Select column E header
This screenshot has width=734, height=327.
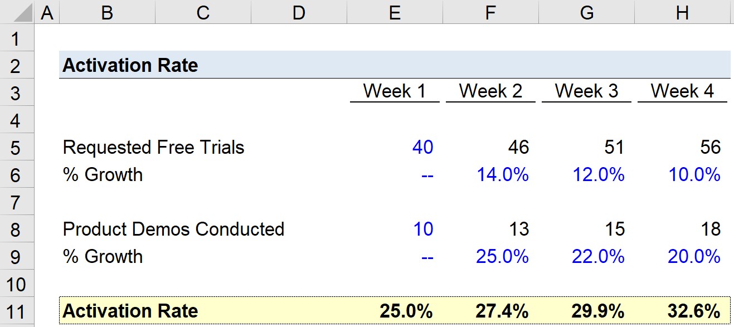click(x=395, y=12)
